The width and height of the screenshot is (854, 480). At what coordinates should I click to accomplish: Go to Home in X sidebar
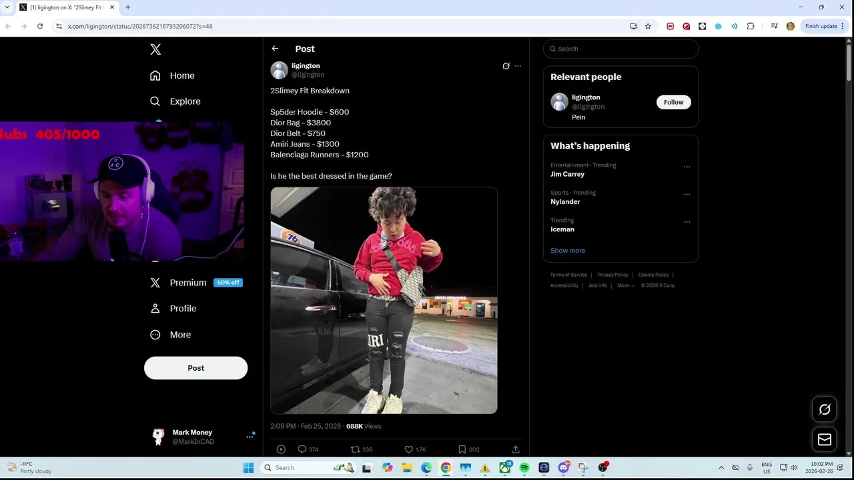click(173, 75)
